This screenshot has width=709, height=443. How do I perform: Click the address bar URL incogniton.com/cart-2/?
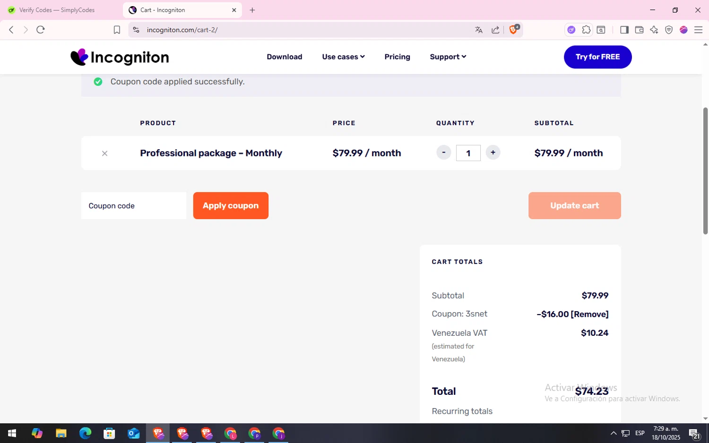pyautogui.click(x=182, y=30)
